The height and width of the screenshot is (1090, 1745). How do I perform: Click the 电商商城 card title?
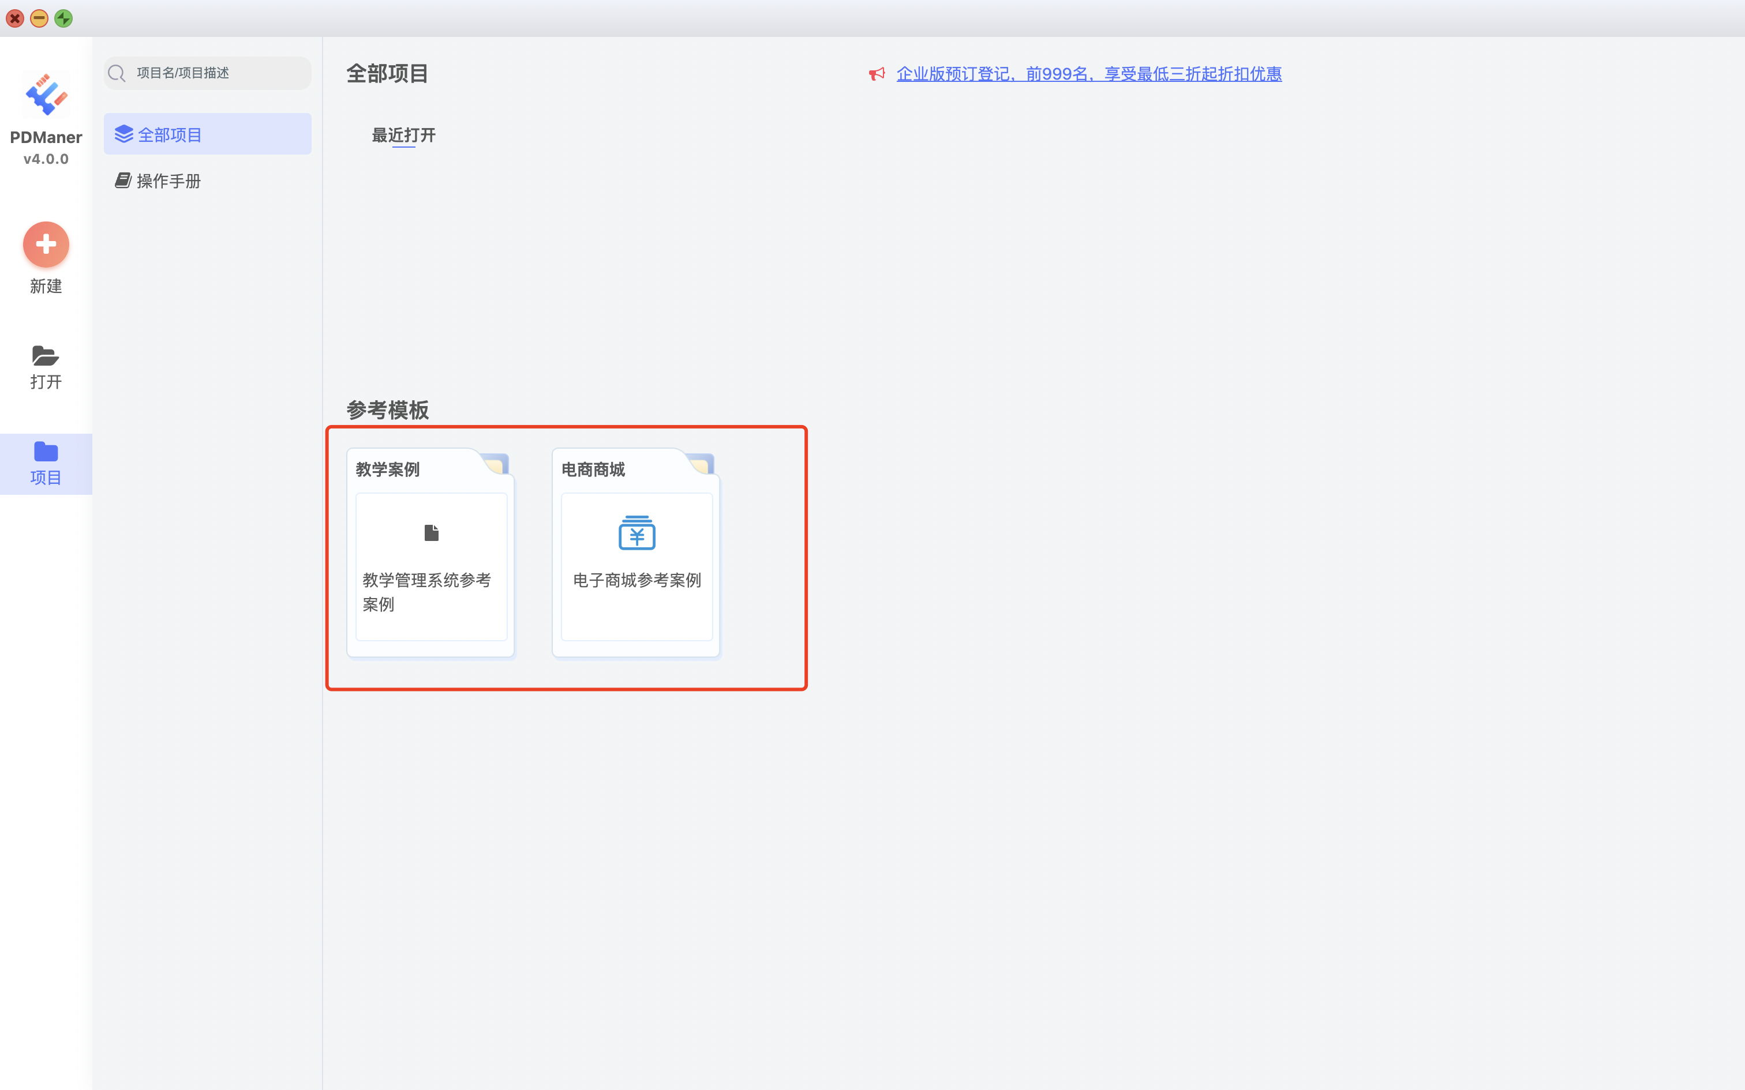(593, 470)
